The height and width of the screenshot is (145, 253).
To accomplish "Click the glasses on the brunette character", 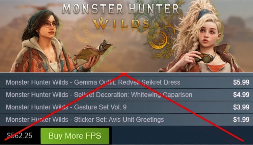I will (x=51, y=25).
